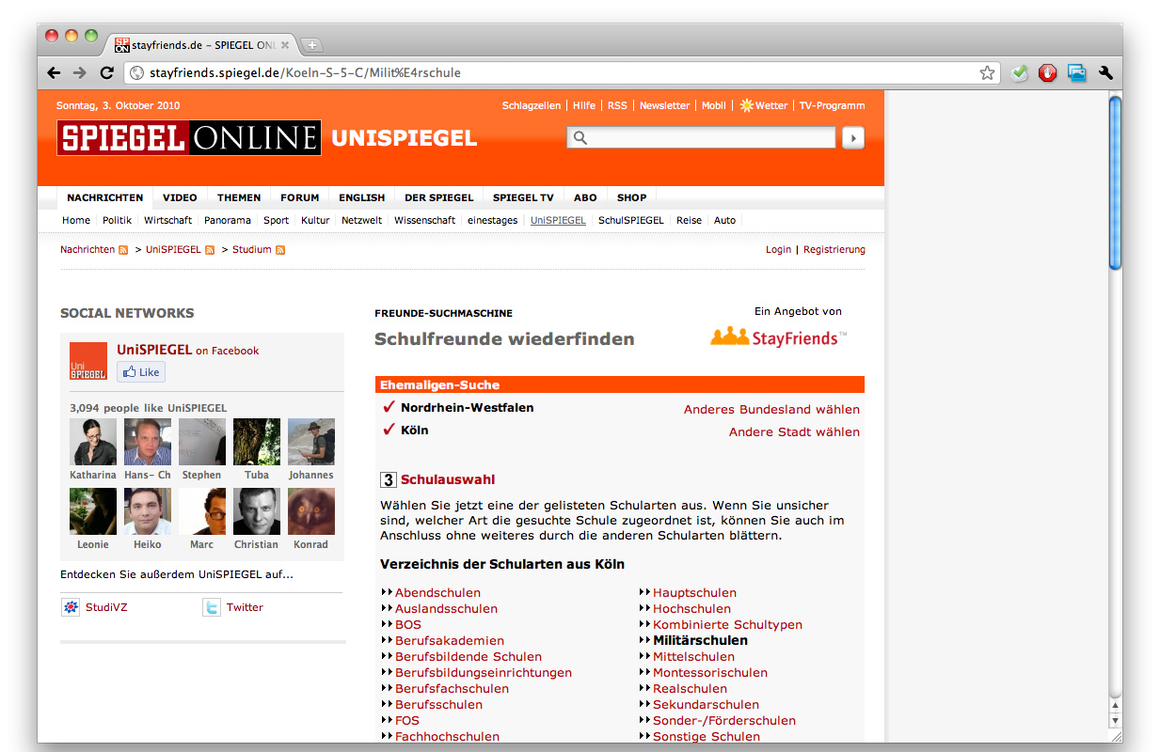Focus the SPIEGEL search field
Viewport: 1160px width, 752px height.
pyautogui.click(x=701, y=138)
